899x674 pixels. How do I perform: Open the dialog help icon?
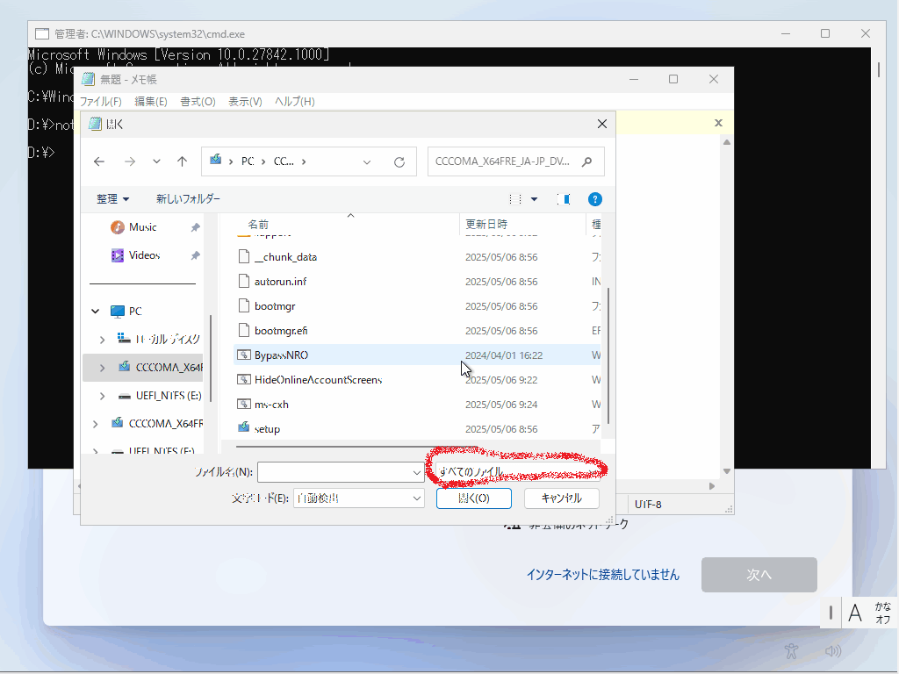pyautogui.click(x=595, y=199)
